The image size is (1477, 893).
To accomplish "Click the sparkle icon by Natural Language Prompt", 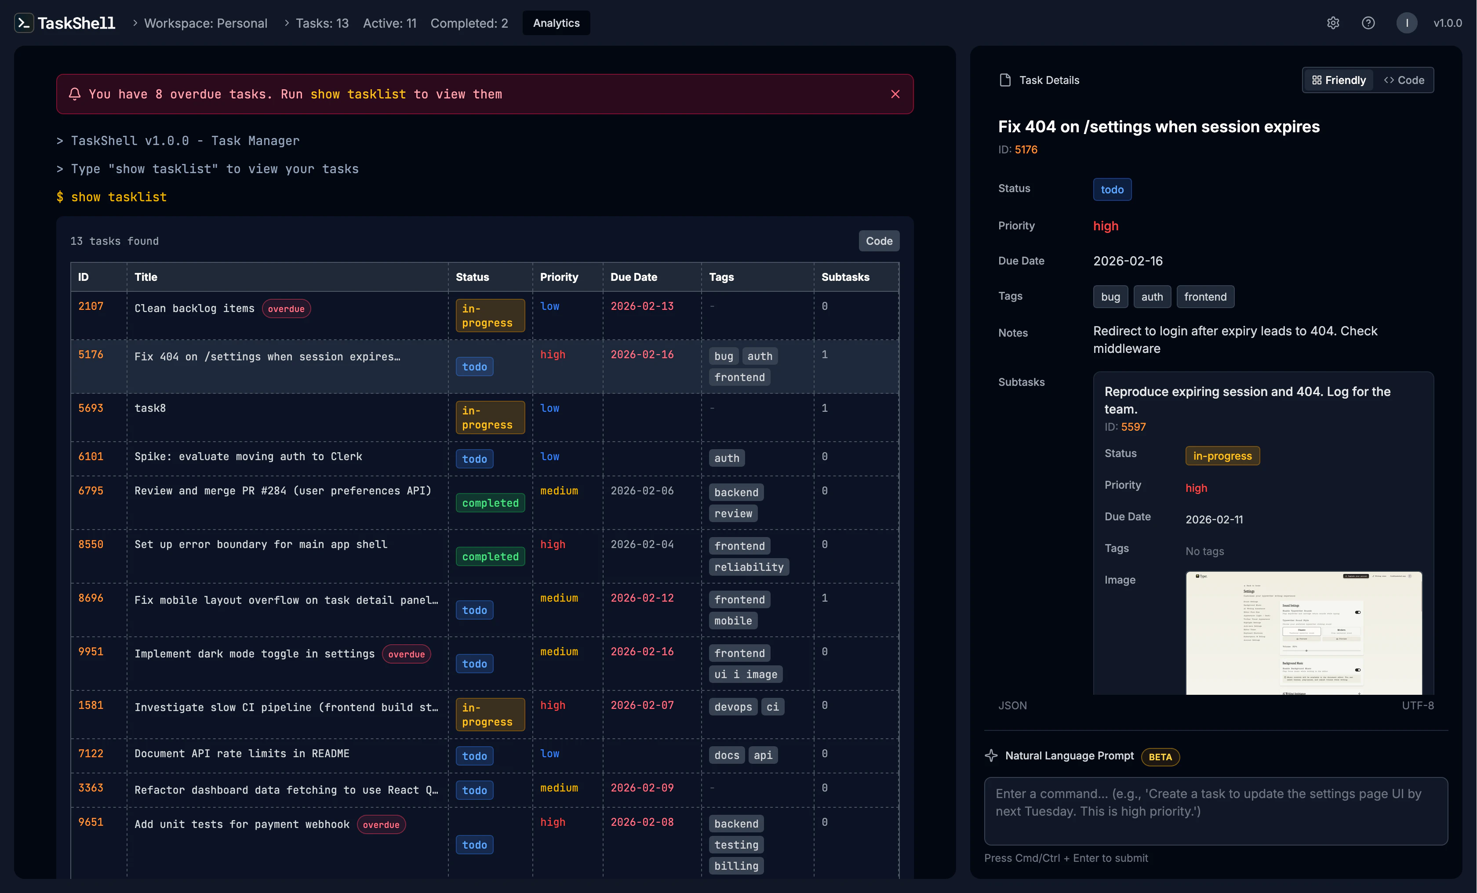I will click(x=991, y=756).
